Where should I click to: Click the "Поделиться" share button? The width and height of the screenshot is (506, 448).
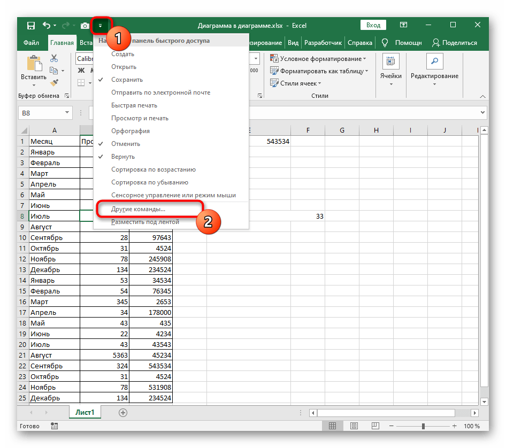coord(455,43)
